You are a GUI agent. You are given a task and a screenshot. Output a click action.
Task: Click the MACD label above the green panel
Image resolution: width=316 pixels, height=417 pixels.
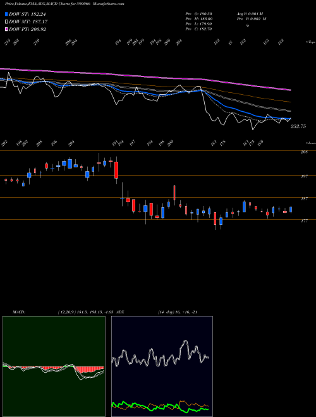(x=18, y=312)
